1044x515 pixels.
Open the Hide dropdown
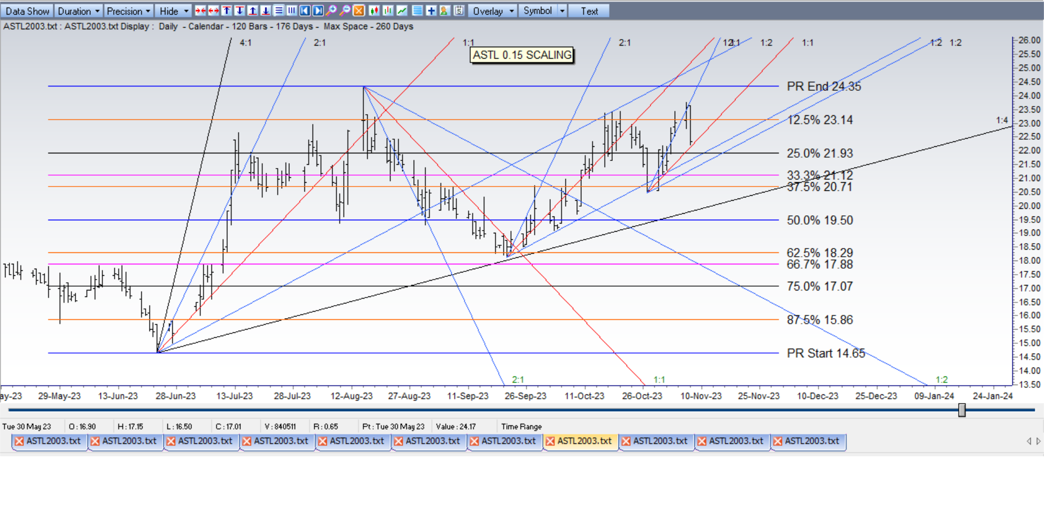pos(173,11)
